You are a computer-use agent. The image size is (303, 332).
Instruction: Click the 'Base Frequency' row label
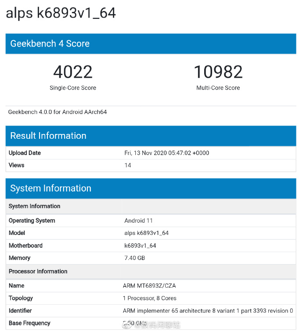tap(29, 323)
